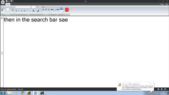Click the font size input field

click(34, 7)
